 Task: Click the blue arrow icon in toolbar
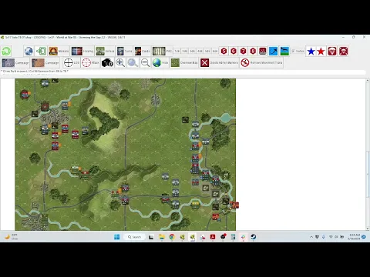coord(274,51)
